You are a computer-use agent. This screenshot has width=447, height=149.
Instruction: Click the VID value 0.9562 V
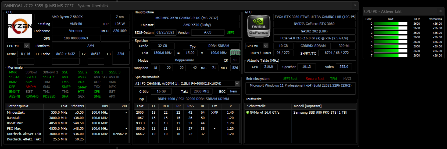click(120, 134)
